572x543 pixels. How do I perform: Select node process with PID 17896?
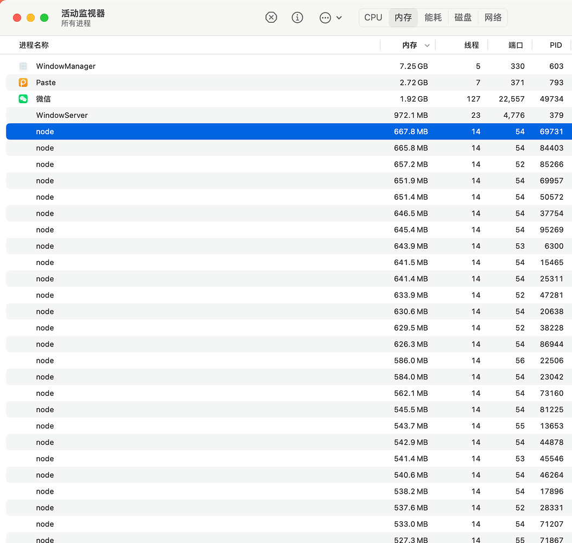point(289,491)
